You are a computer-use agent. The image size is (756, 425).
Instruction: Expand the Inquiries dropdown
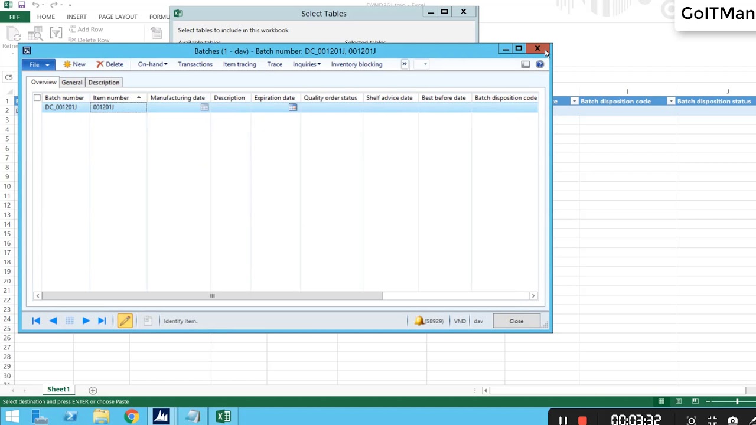coord(307,64)
